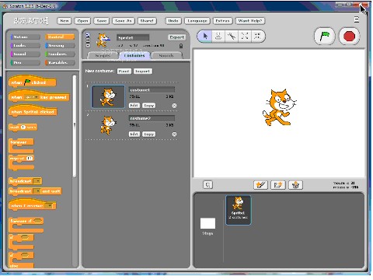Switch to the Costumes tab

pyautogui.click(x=134, y=55)
